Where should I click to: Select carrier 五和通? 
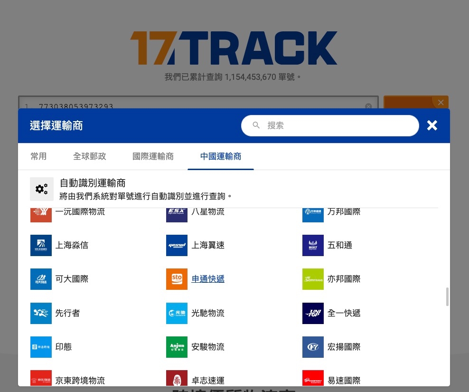pos(340,245)
